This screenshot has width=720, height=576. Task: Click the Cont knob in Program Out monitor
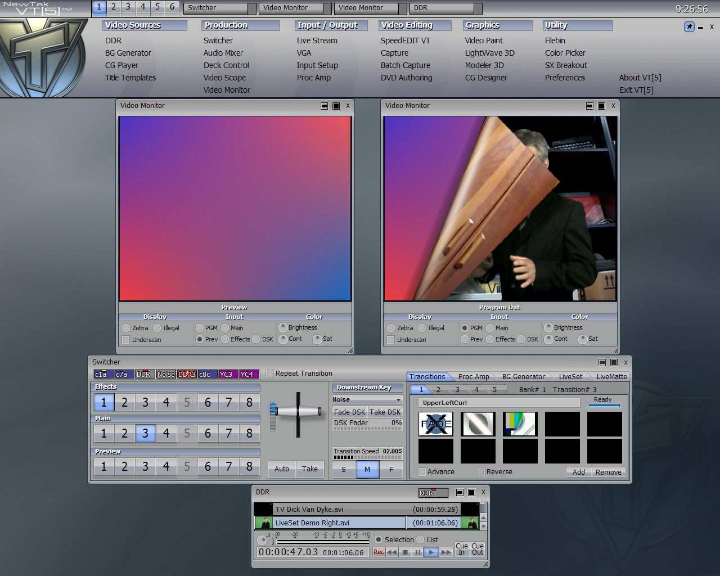coord(548,339)
